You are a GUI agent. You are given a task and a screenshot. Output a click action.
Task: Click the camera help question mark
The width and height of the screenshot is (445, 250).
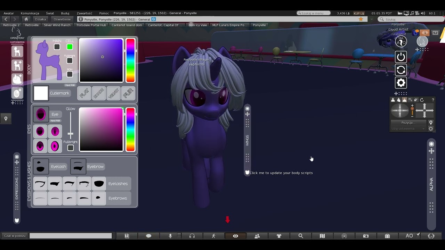point(432,100)
